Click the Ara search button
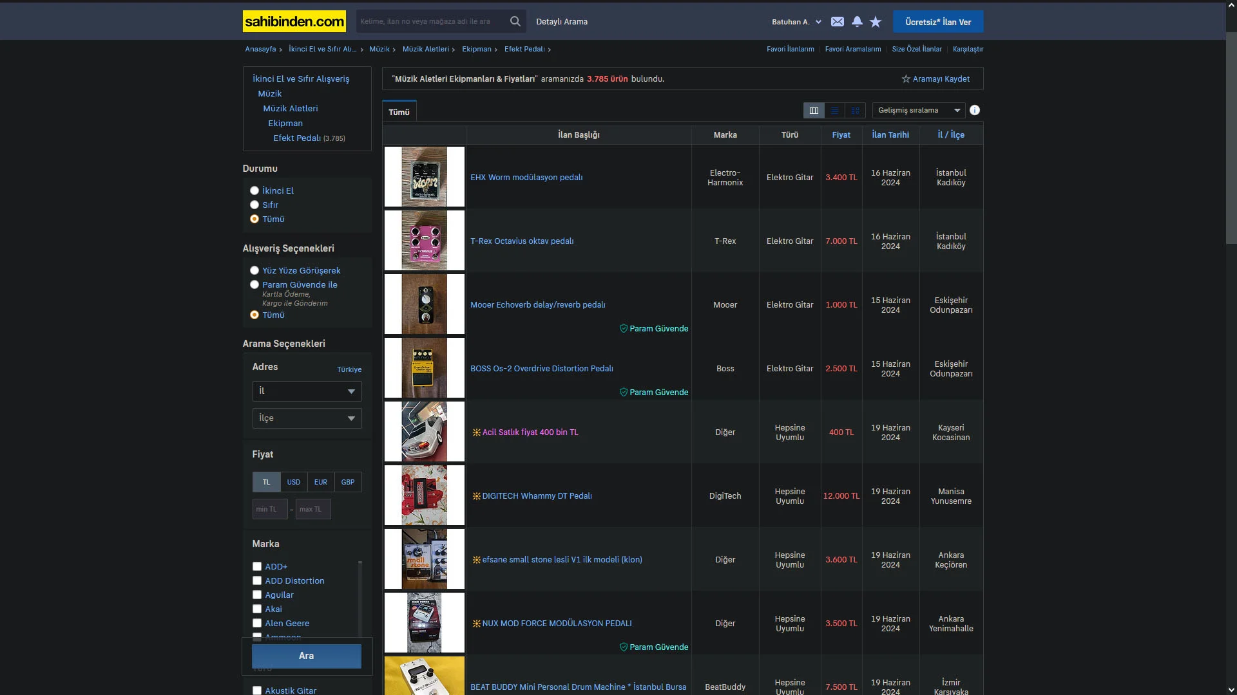Viewport: 1237px width, 695px height. (x=307, y=656)
